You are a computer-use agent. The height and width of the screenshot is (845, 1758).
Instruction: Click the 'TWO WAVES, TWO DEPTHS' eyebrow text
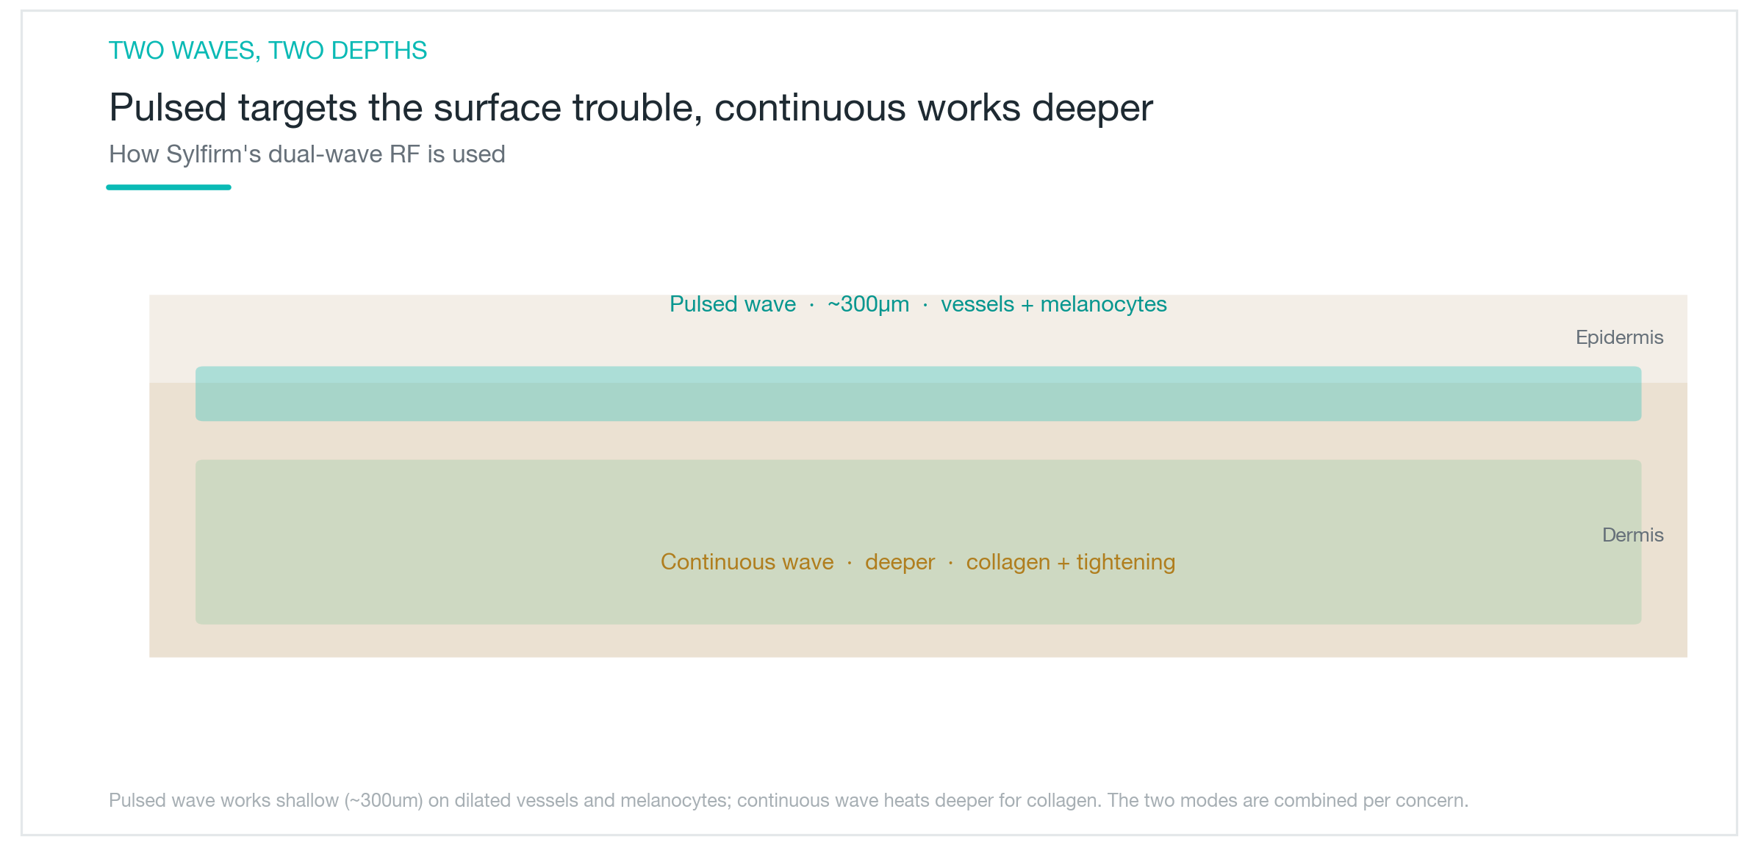click(x=268, y=51)
